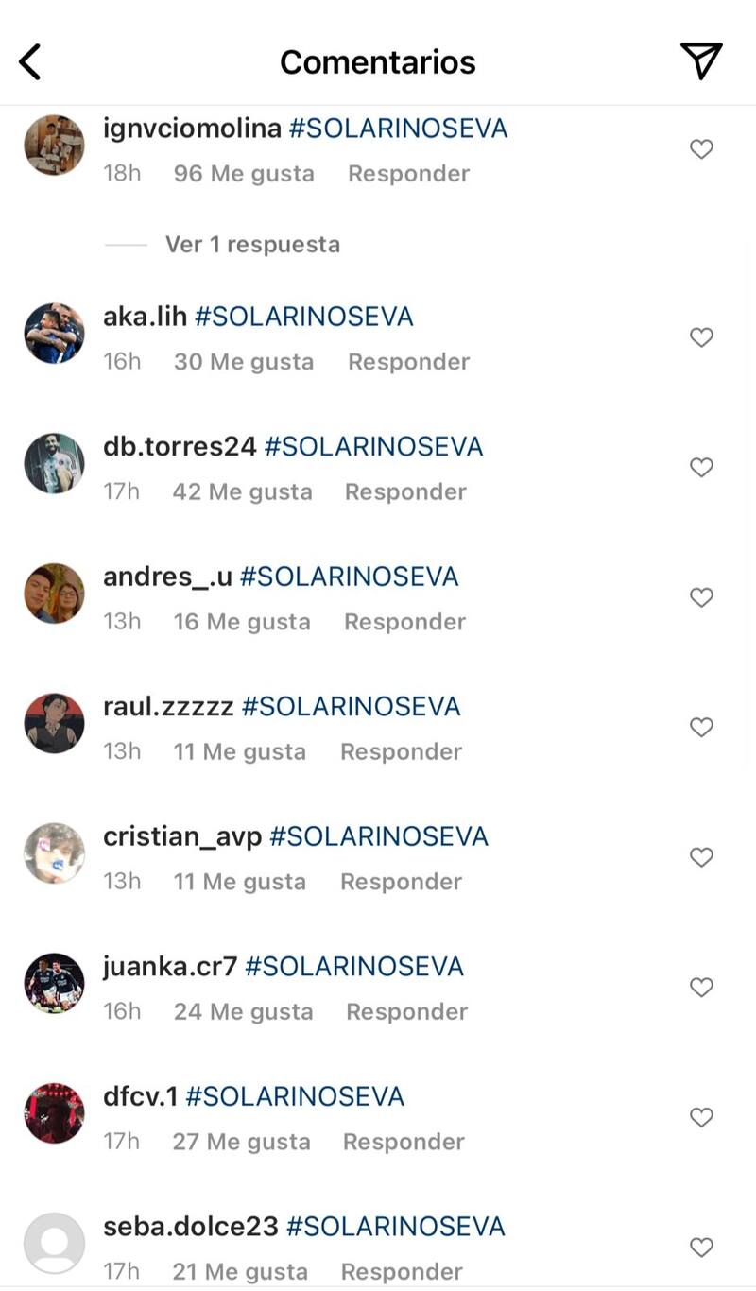Open raul.zzzzz's profile avatar
The width and height of the screenshot is (756, 1291).
coord(54,723)
